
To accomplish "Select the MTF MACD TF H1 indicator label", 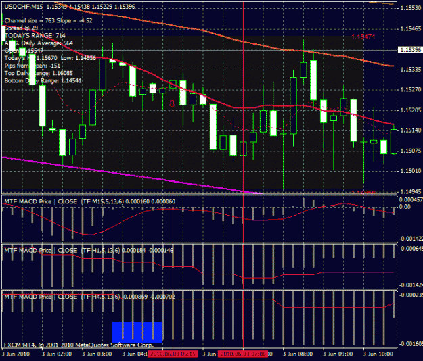I will (89, 251).
